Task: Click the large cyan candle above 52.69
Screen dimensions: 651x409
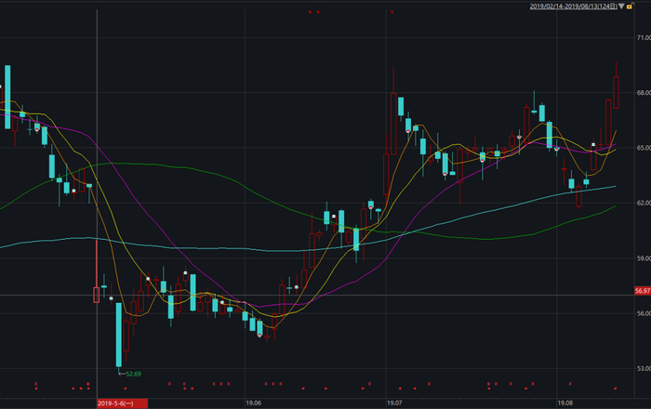Action: coord(119,335)
